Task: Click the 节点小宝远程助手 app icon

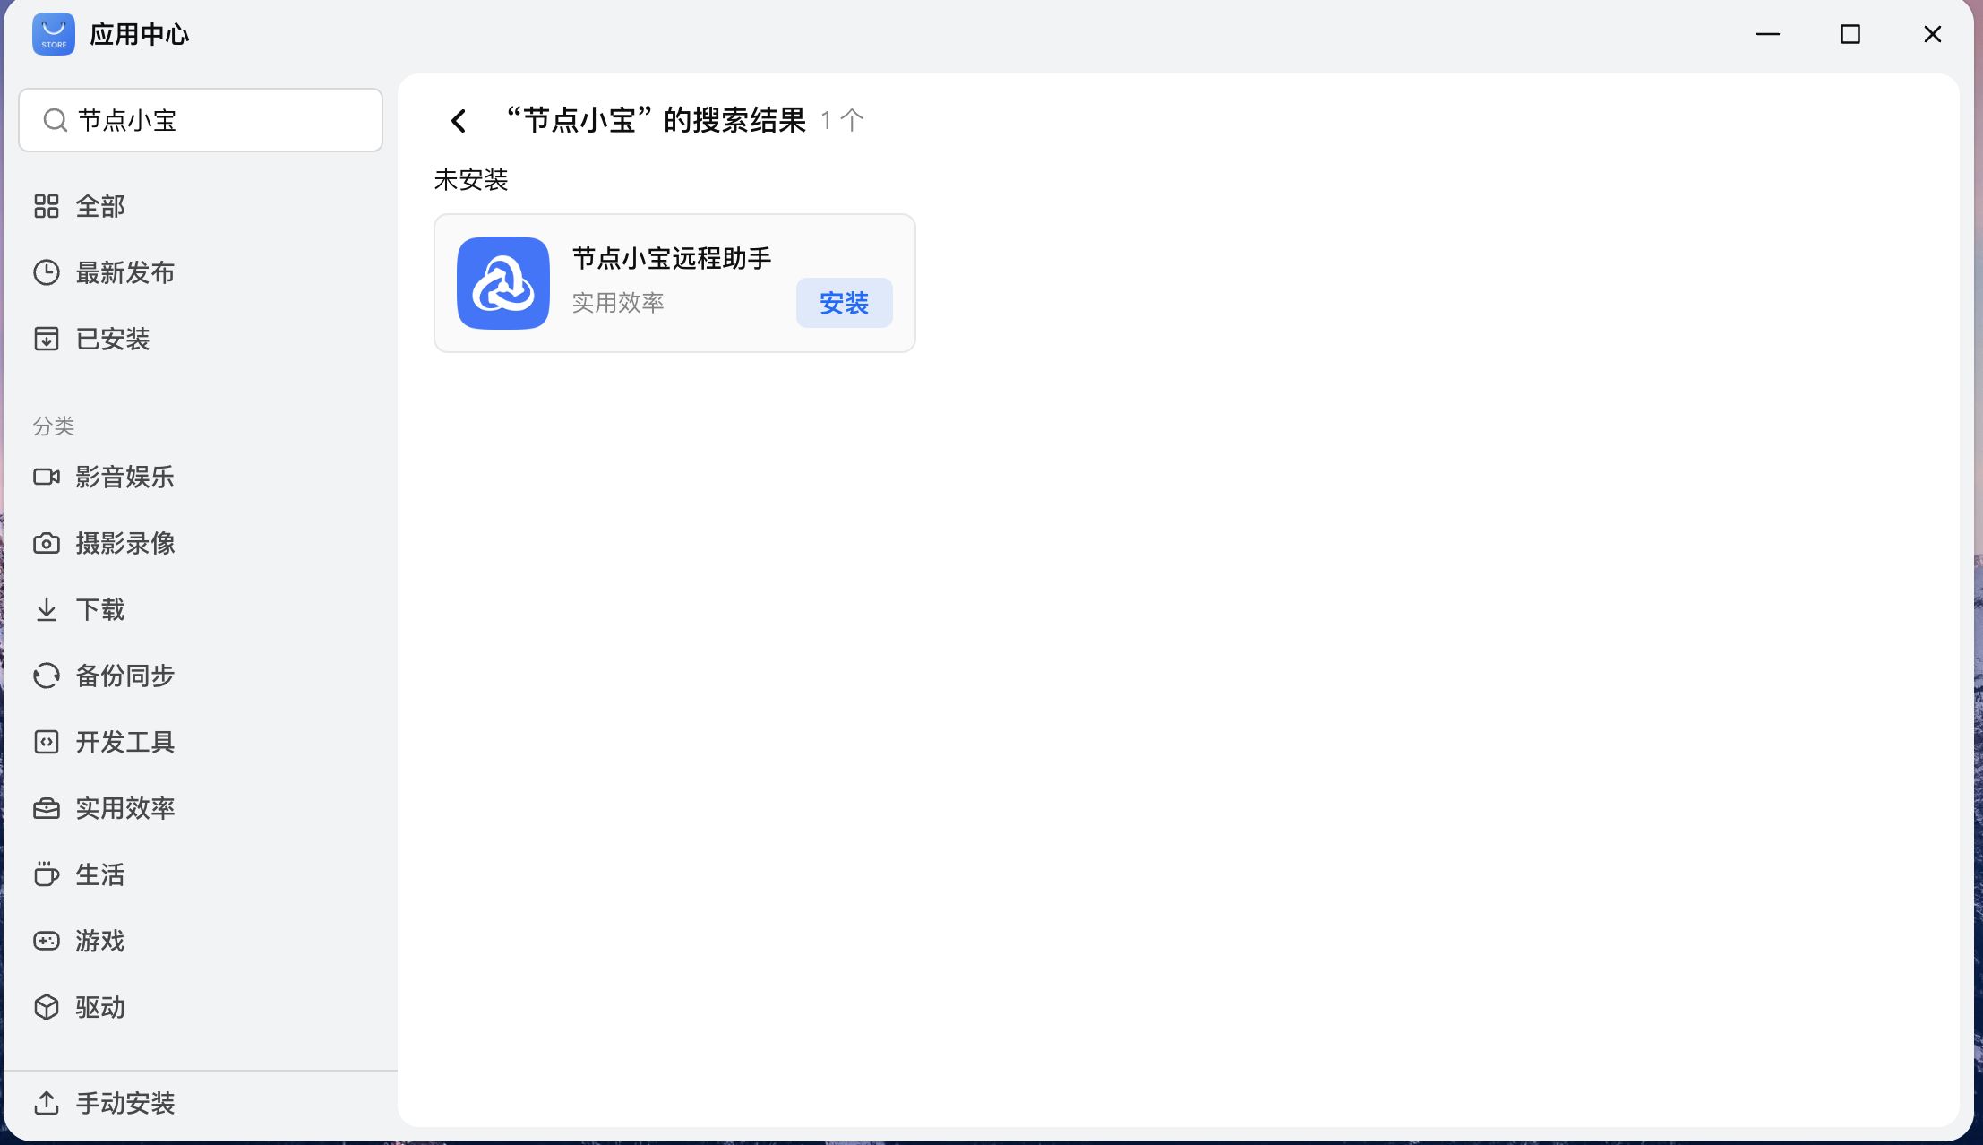Action: tap(502, 283)
